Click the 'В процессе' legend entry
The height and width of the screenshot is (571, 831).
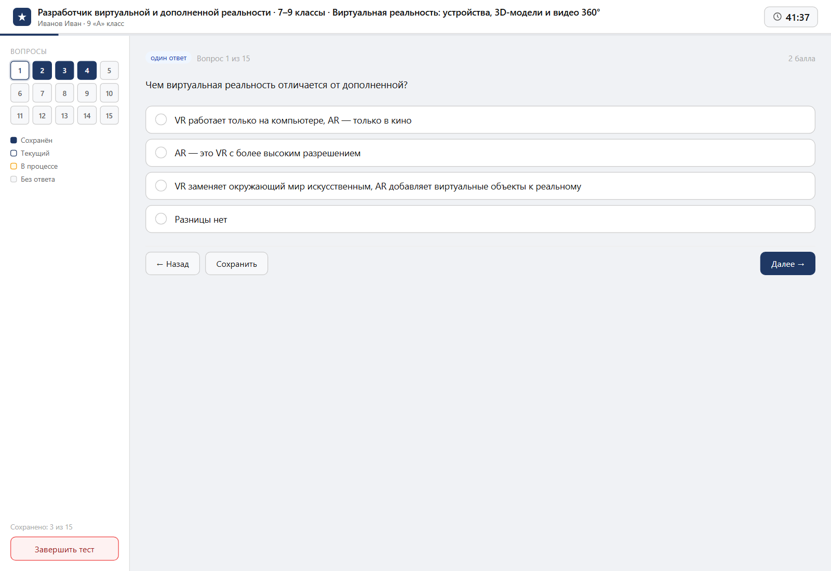click(34, 166)
